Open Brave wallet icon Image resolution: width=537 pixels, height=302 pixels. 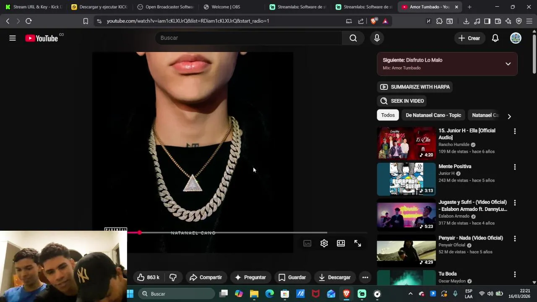click(x=498, y=21)
